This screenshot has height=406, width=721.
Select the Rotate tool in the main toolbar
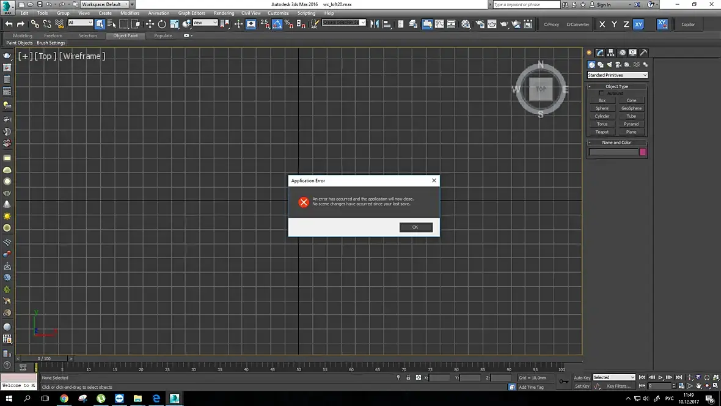162,24
